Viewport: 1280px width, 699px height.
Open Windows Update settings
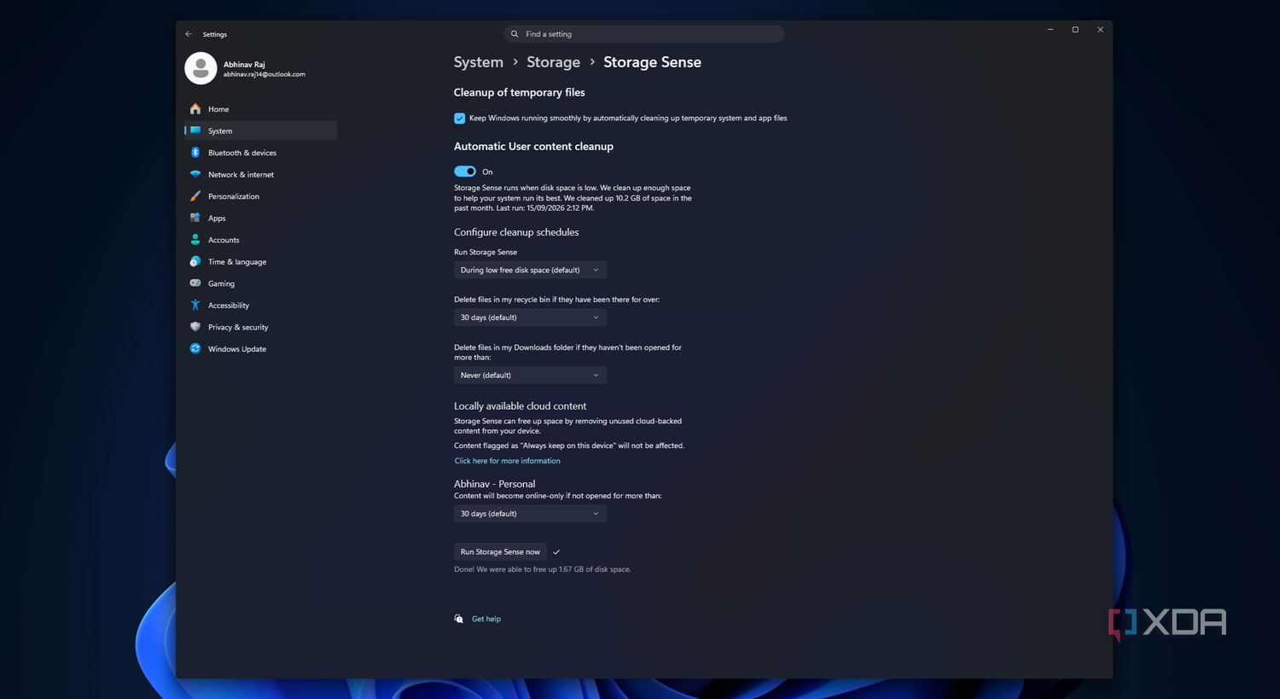260,349
